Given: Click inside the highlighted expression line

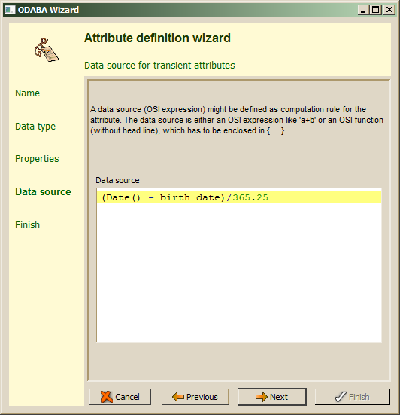Looking at the screenshot, I should (239, 197).
